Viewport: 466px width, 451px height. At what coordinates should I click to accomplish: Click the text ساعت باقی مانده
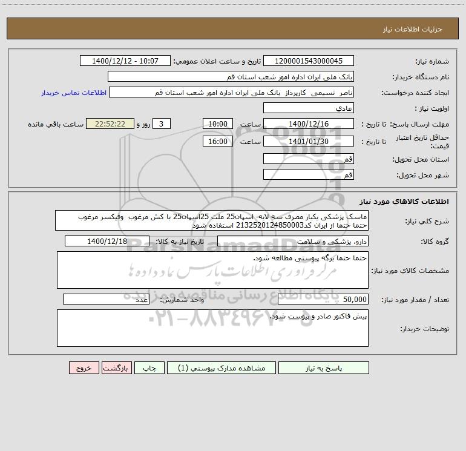tap(56, 124)
